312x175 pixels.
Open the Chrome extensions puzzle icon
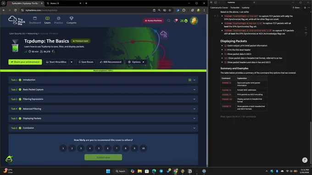click(x=184, y=10)
